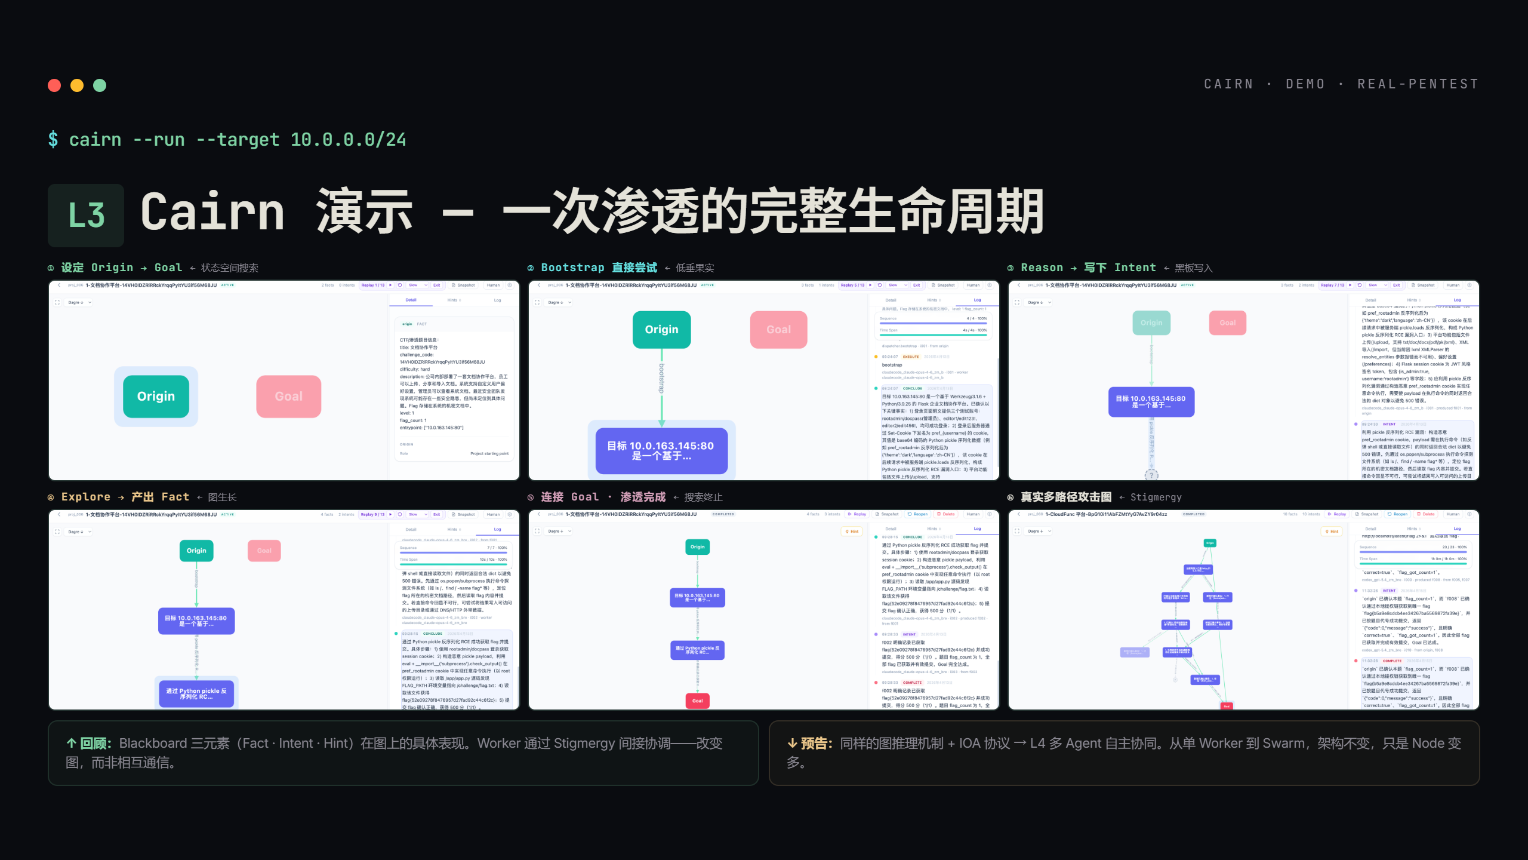Toggle Human mode in Replay 5/13 panel
Image resolution: width=1528 pixels, height=860 pixels.
pos(973,285)
